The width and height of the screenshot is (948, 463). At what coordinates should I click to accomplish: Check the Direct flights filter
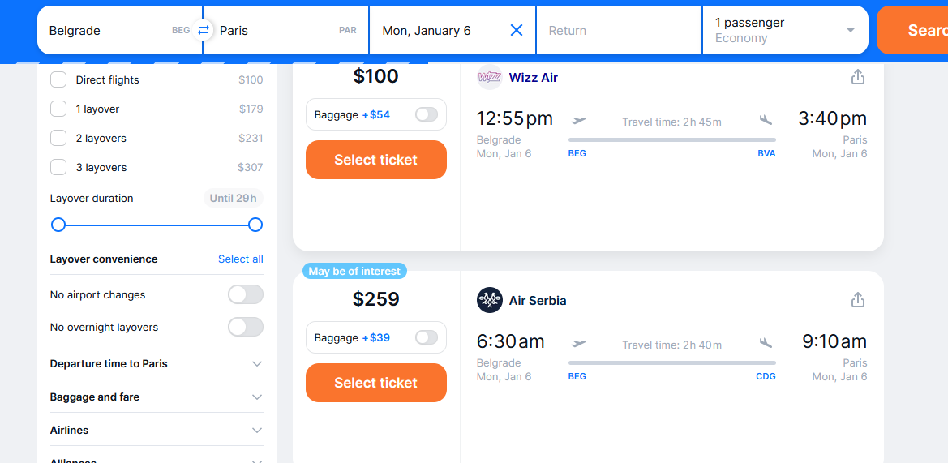[x=58, y=79]
